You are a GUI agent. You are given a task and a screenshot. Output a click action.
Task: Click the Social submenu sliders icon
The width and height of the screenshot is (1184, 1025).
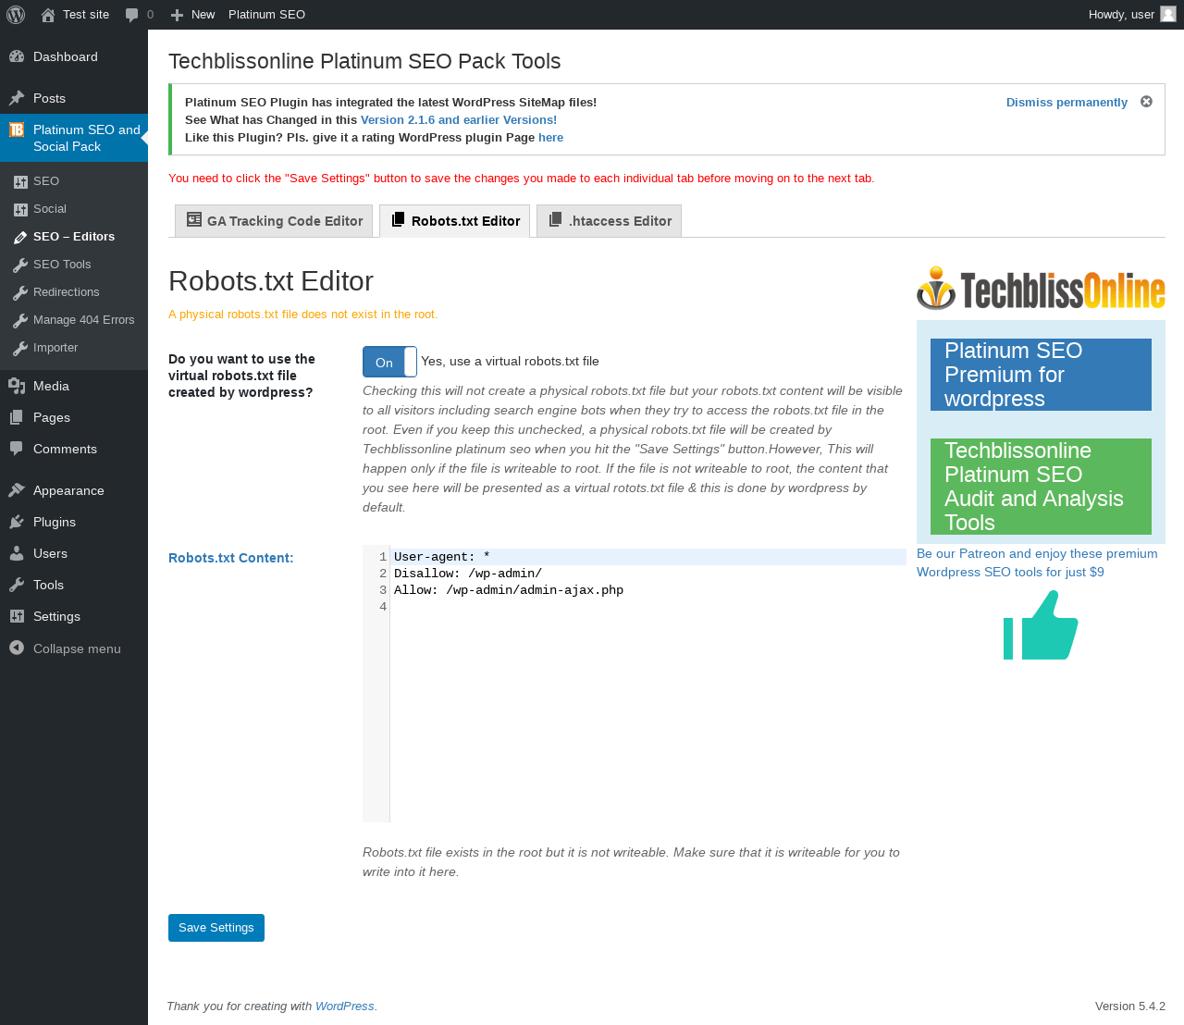point(20,209)
